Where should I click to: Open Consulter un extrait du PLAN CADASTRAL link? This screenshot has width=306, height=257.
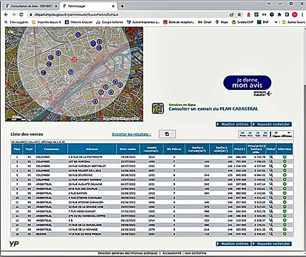213,109
